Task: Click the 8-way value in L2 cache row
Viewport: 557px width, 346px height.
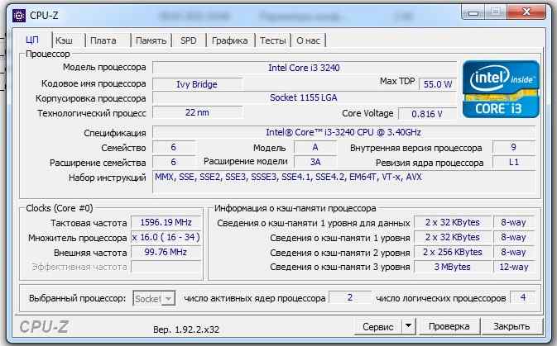Action: 514,252
